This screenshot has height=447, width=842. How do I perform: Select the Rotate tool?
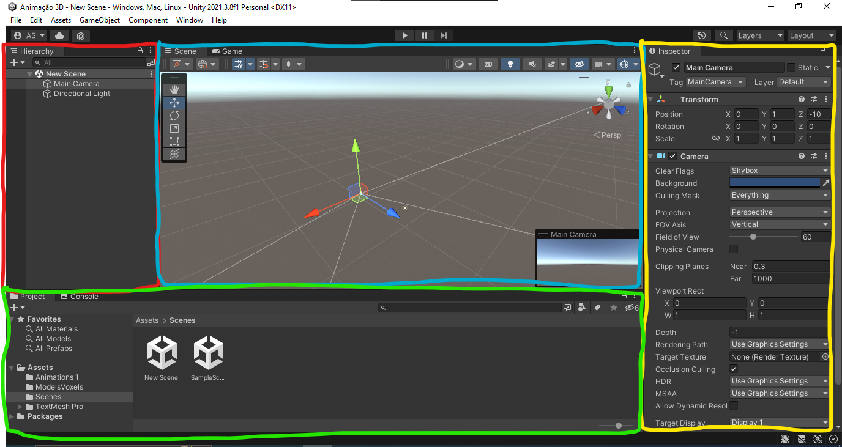click(x=174, y=116)
